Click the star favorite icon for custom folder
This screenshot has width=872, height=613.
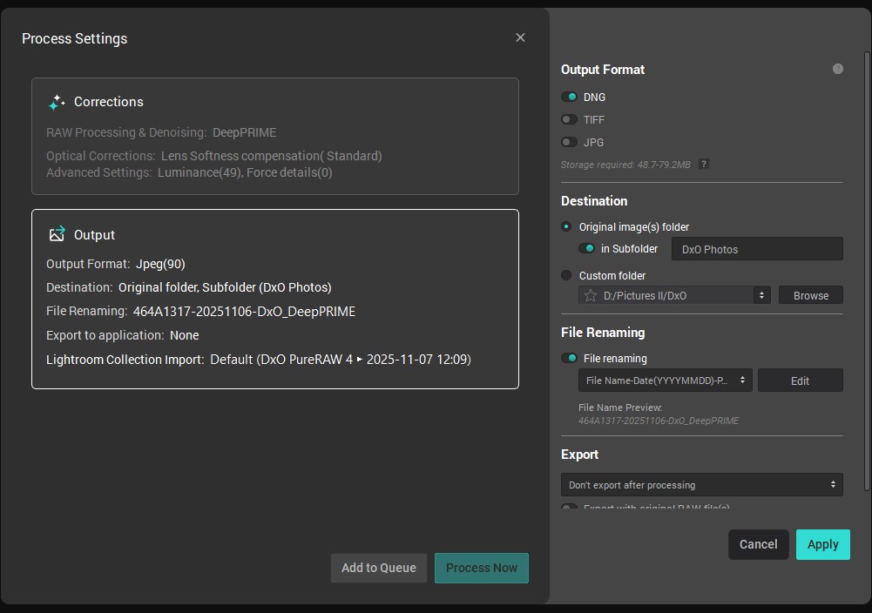tap(591, 295)
